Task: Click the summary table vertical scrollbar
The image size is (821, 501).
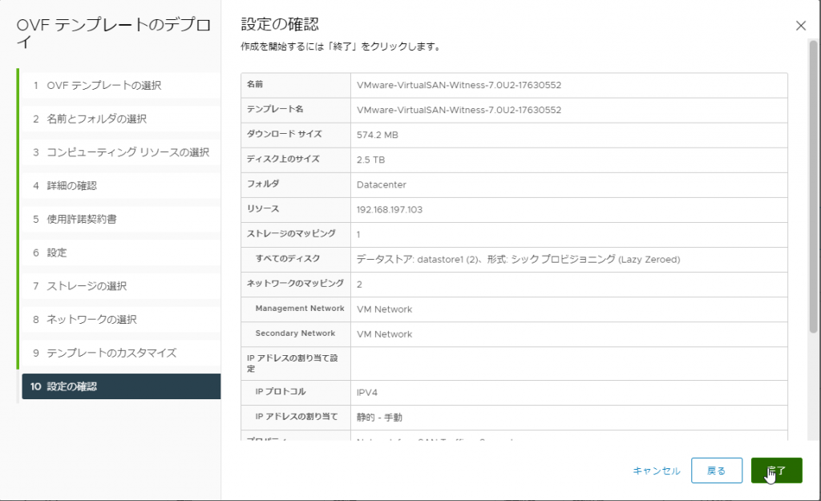Action: click(x=813, y=187)
